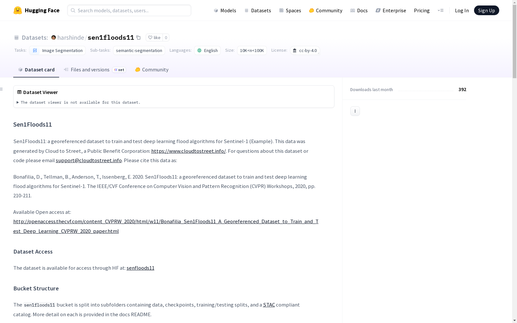
Task: Open Enterprise in the top navigation
Action: [x=391, y=10]
